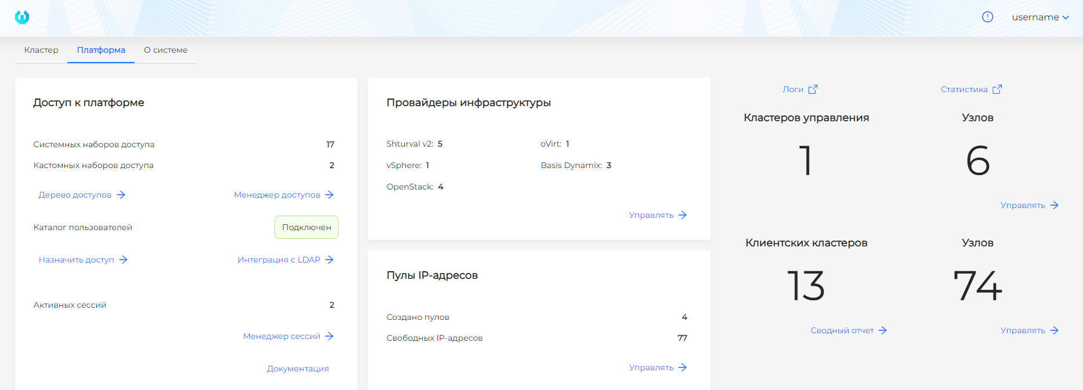The height and width of the screenshot is (390, 1083).
Task: Click the external link icon beside Логи
Action: 813,89
